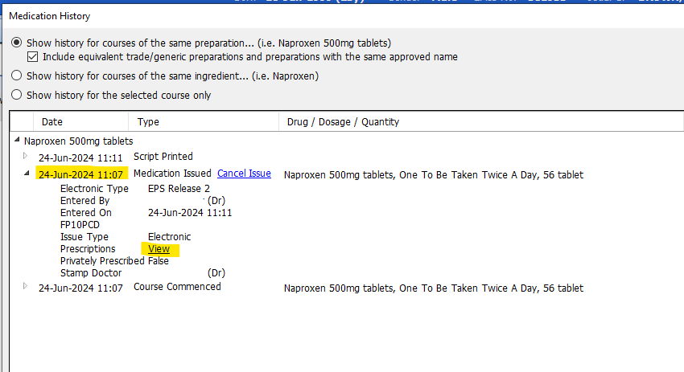Select the Course Commenced row label
The height and width of the screenshot is (372, 684).
(x=177, y=287)
